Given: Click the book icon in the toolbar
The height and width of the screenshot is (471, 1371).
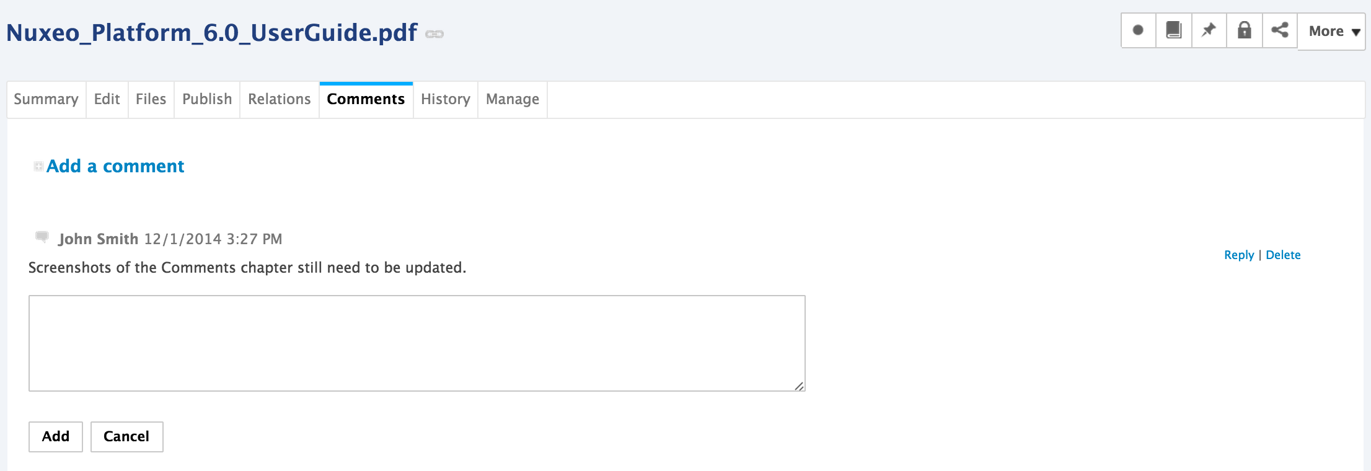Looking at the screenshot, I should point(1173,30).
